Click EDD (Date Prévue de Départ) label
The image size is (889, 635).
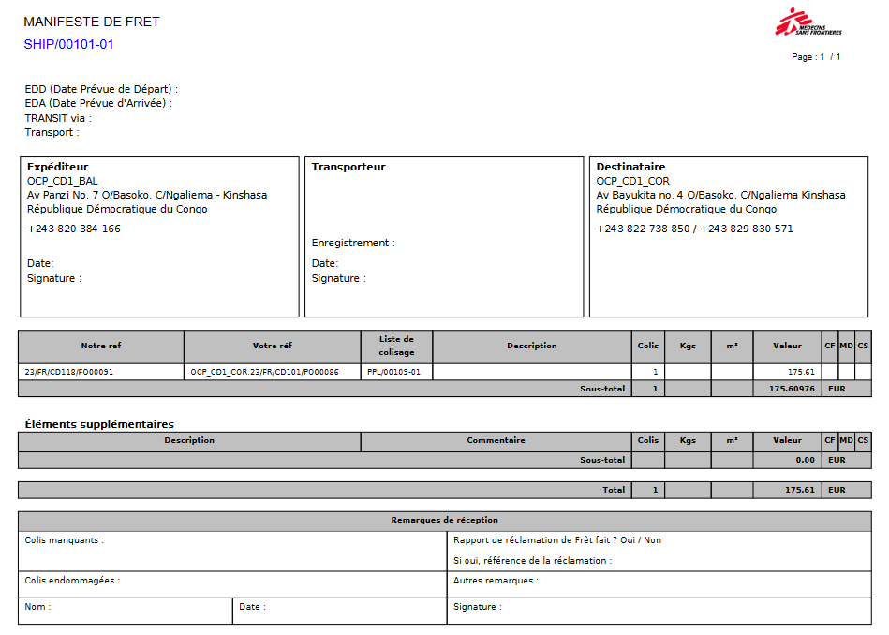click(x=101, y=89)
